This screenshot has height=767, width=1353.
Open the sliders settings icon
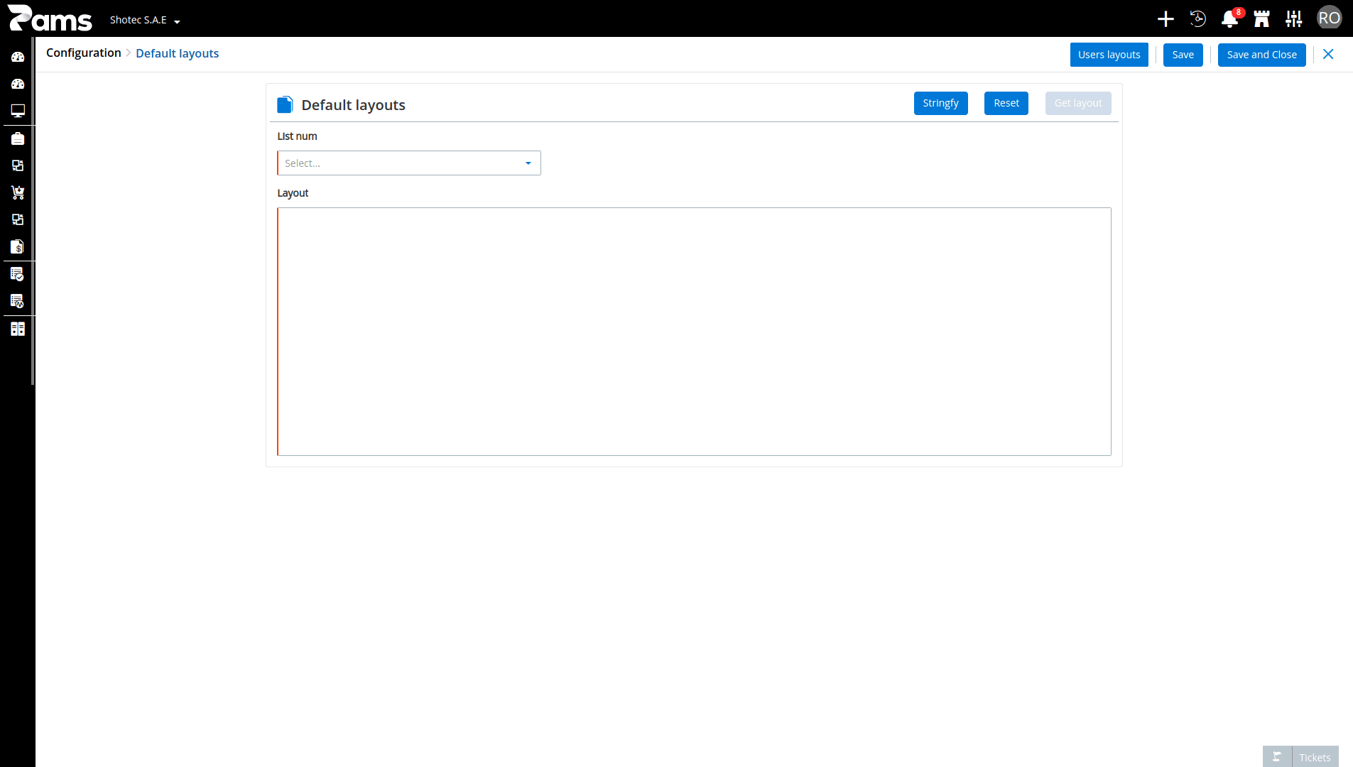[x=1293, y=19]
